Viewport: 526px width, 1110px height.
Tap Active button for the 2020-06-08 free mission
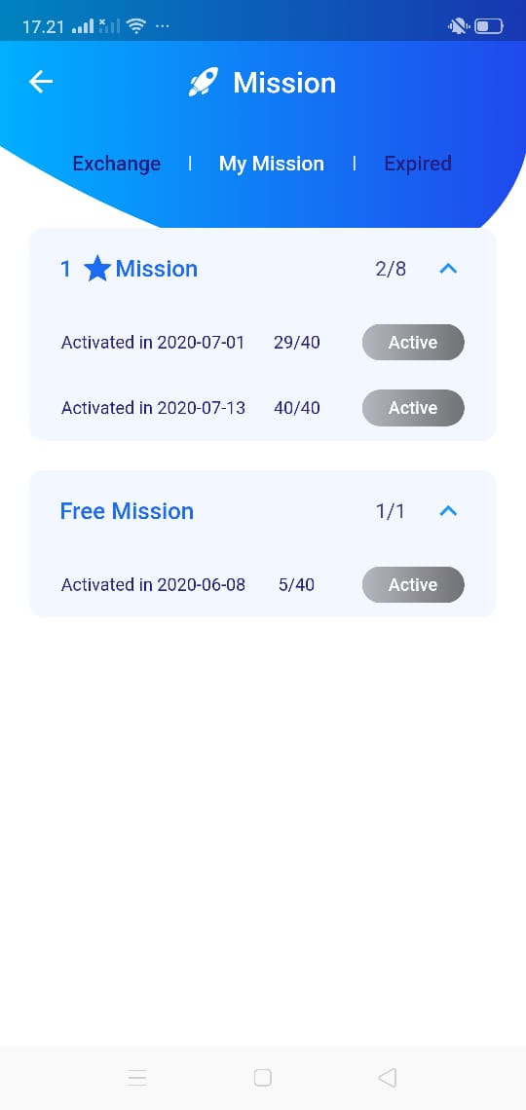[413, 585]
